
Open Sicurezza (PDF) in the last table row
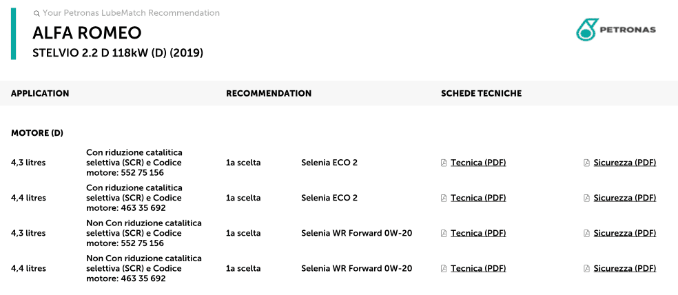[x=624, y=268]
